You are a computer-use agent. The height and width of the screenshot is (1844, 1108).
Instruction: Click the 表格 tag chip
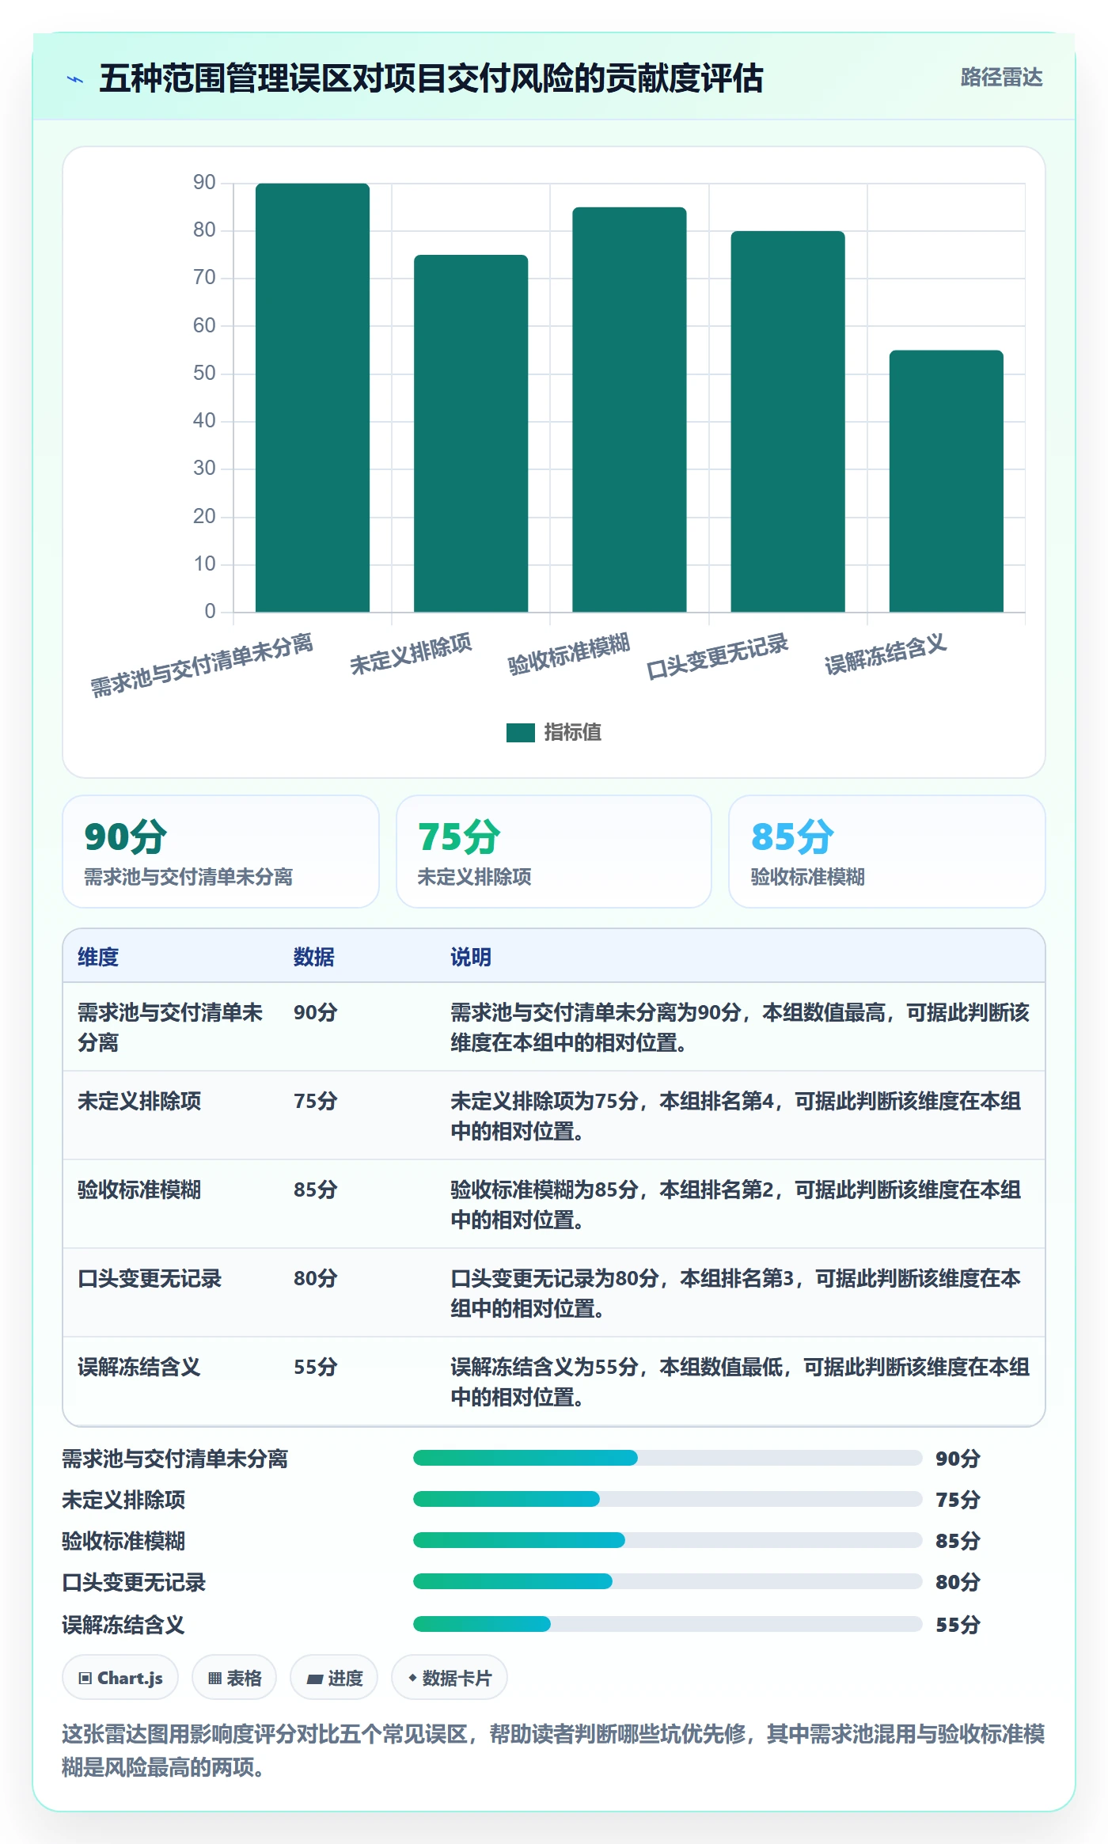point(234,1678)
